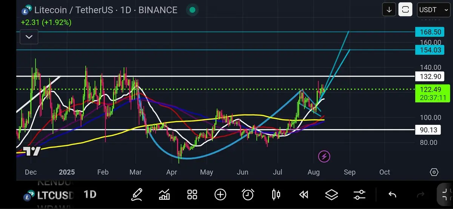
Task: Open the USDT currency dropdown
Action: 433,9
